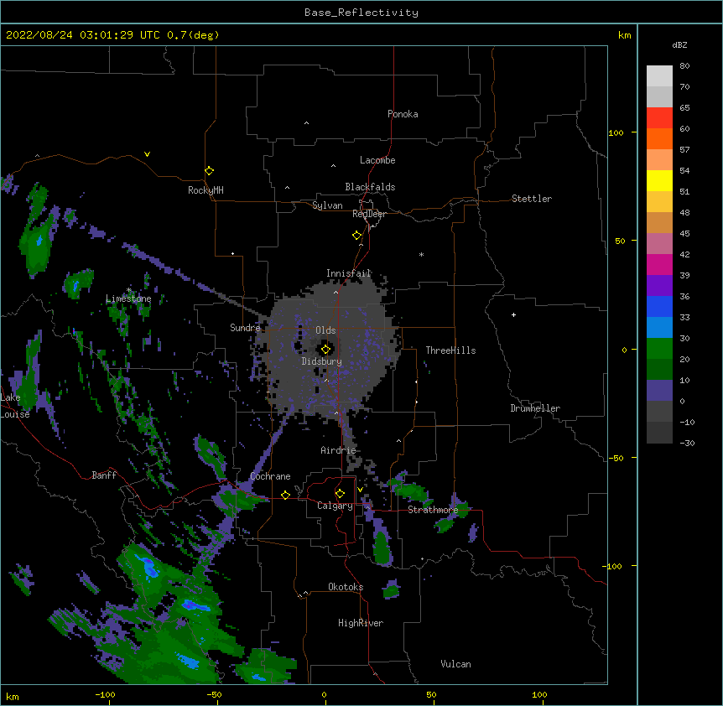Click the Drumheller city label

(x=535, y=408)
